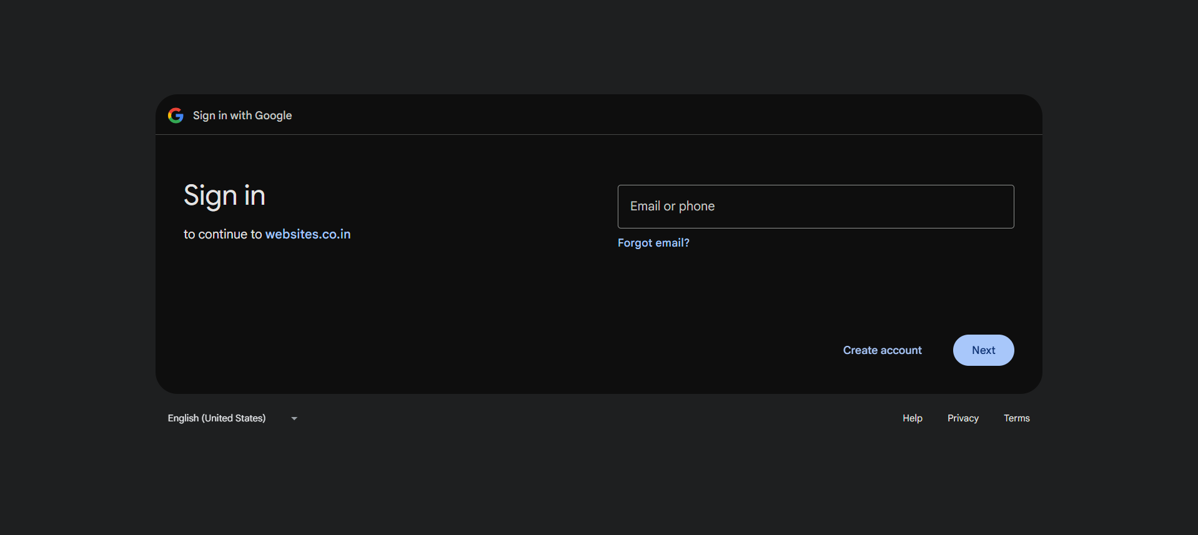This screenshot has width=1198, height=535.
Task: Open the websites.co.in link
Action: (x=308, y=234)
